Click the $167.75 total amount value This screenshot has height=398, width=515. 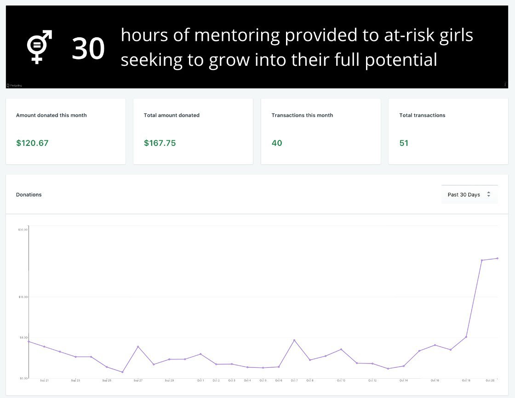(x=160, y=143)
